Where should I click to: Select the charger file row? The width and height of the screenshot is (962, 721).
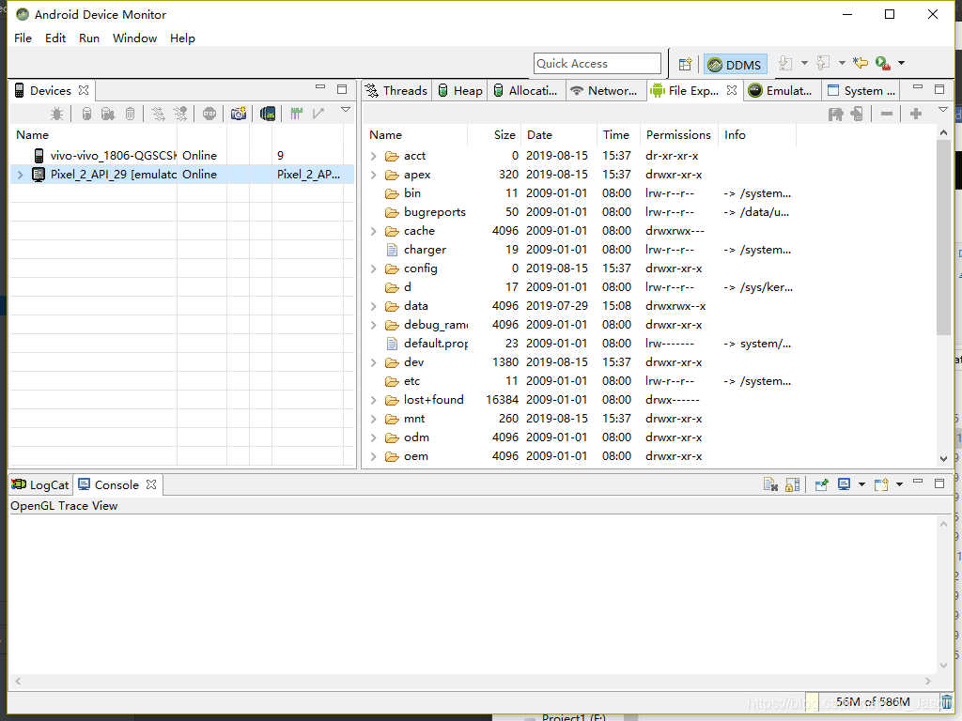582,250
